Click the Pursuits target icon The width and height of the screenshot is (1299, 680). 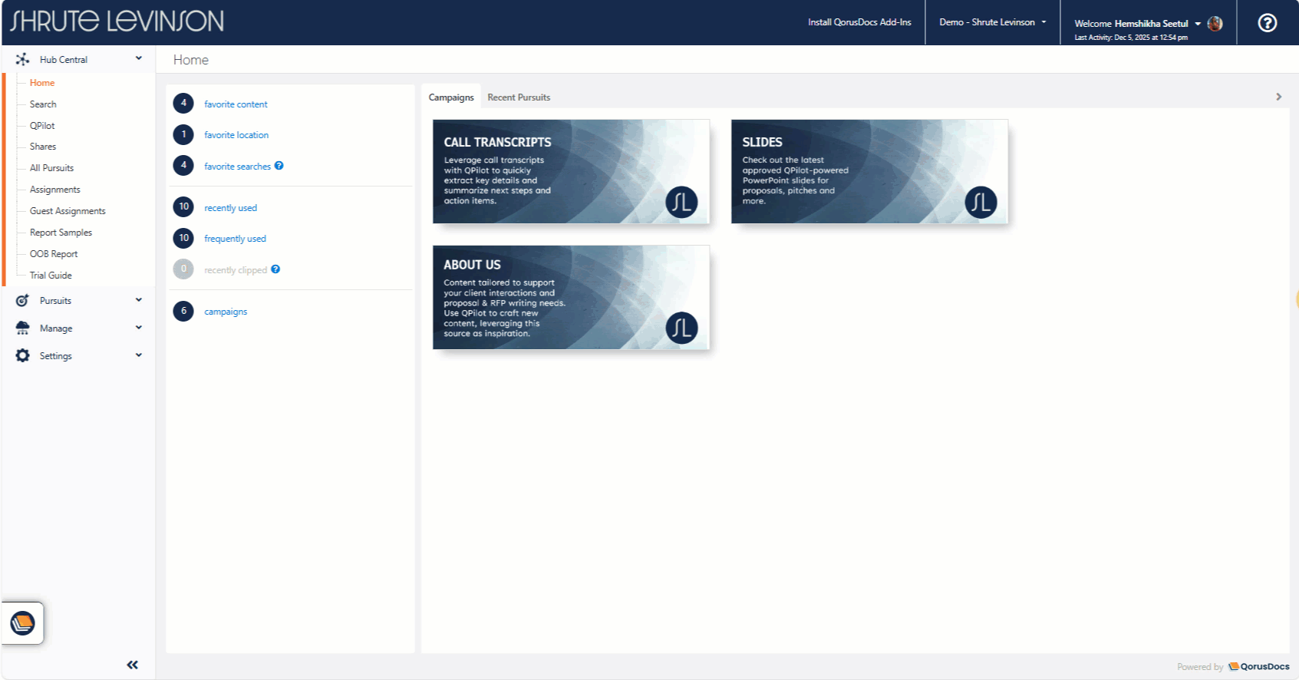click(23, 300)
